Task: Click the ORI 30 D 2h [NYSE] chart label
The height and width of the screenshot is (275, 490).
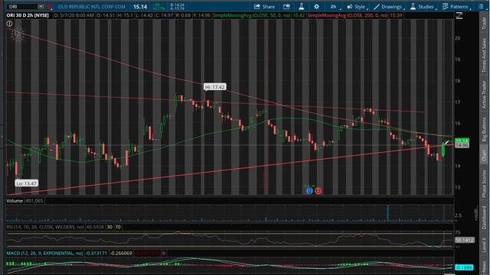Action: (x=28, y=15)
